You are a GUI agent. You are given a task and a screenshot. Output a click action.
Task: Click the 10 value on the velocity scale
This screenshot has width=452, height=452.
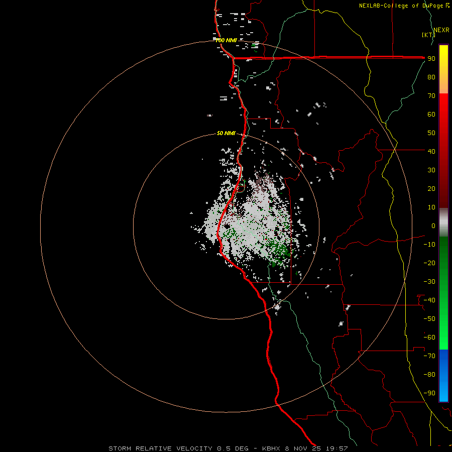point(431,207)
